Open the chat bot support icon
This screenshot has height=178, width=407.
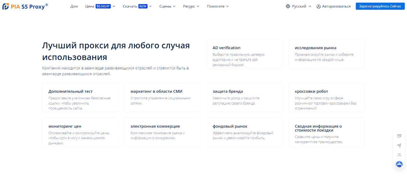(x=399, y=164)
